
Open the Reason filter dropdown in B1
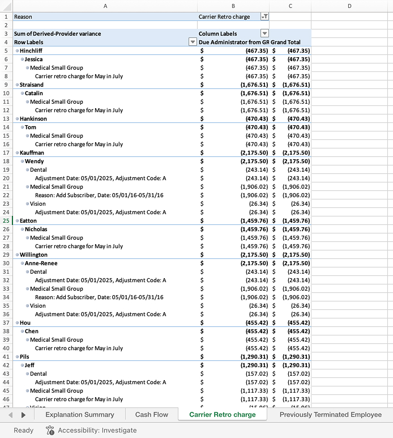tap(264, 16)
